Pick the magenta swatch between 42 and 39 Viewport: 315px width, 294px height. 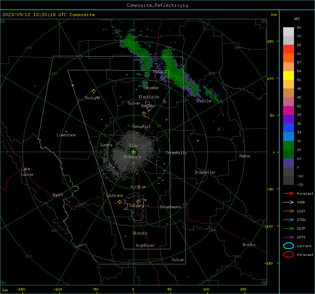(288, 110)
